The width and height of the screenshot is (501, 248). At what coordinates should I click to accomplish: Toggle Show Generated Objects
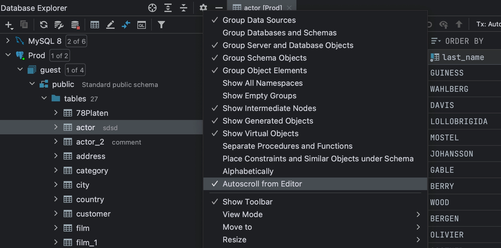[315, 121]
